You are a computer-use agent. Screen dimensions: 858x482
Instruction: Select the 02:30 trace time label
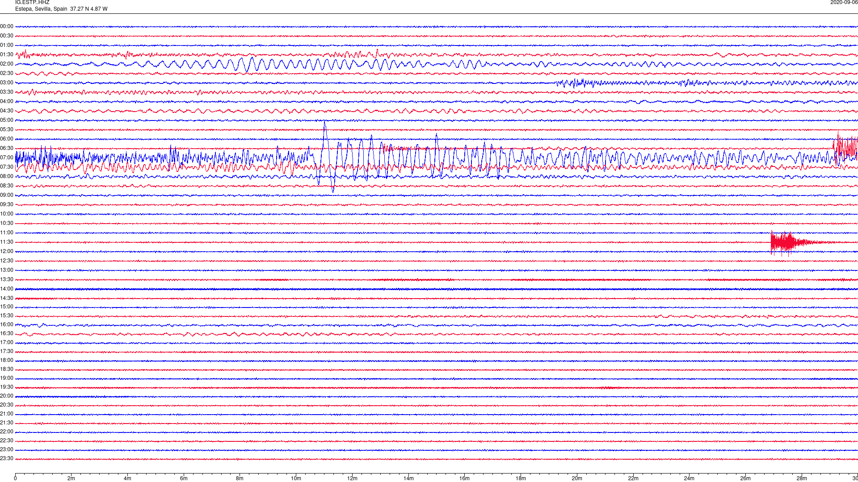(7, 74)
